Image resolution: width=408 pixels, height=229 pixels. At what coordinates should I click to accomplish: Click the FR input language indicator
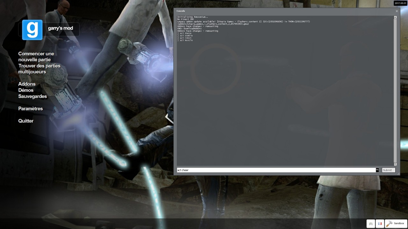(377, 170)
